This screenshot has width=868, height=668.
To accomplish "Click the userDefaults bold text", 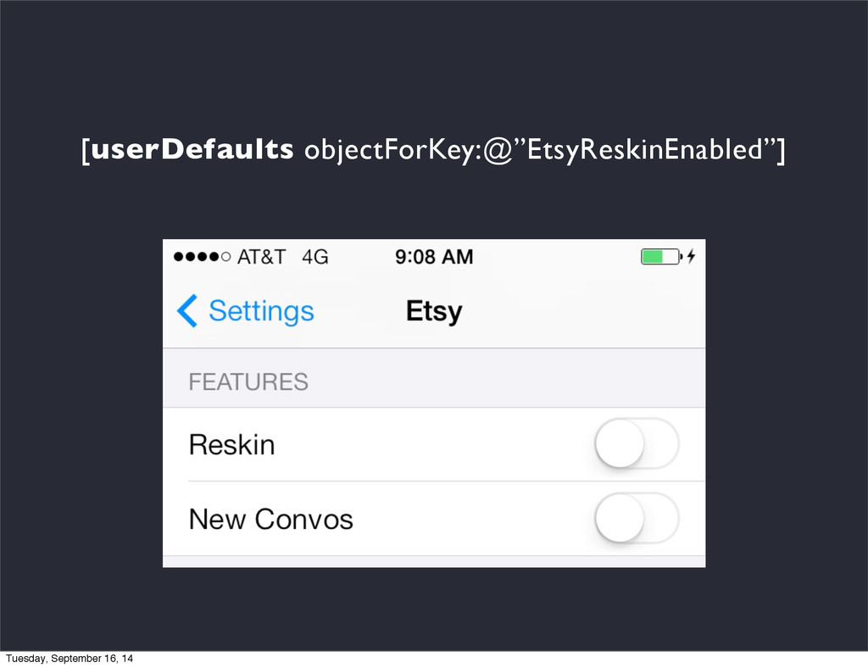I will (192, 149).
